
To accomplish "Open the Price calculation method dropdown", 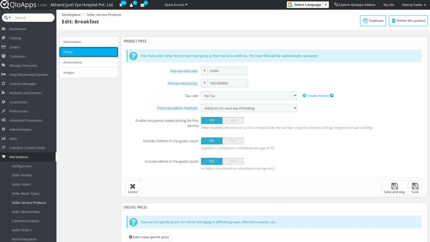I will (x=249, y=108).
